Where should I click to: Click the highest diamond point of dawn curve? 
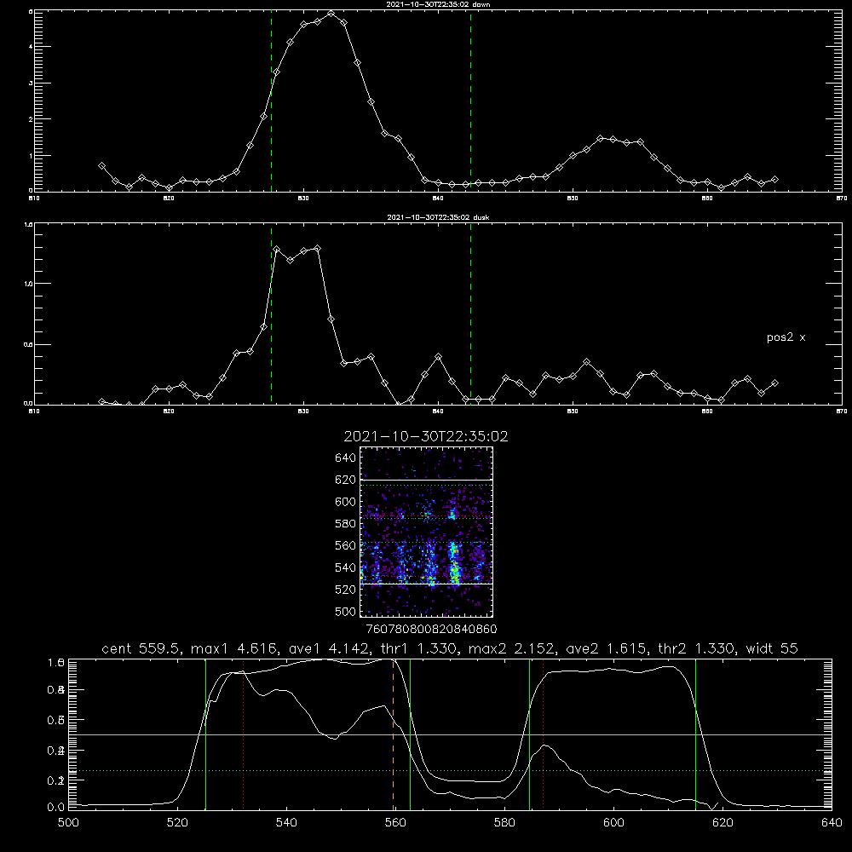click(x=331, y=13)
